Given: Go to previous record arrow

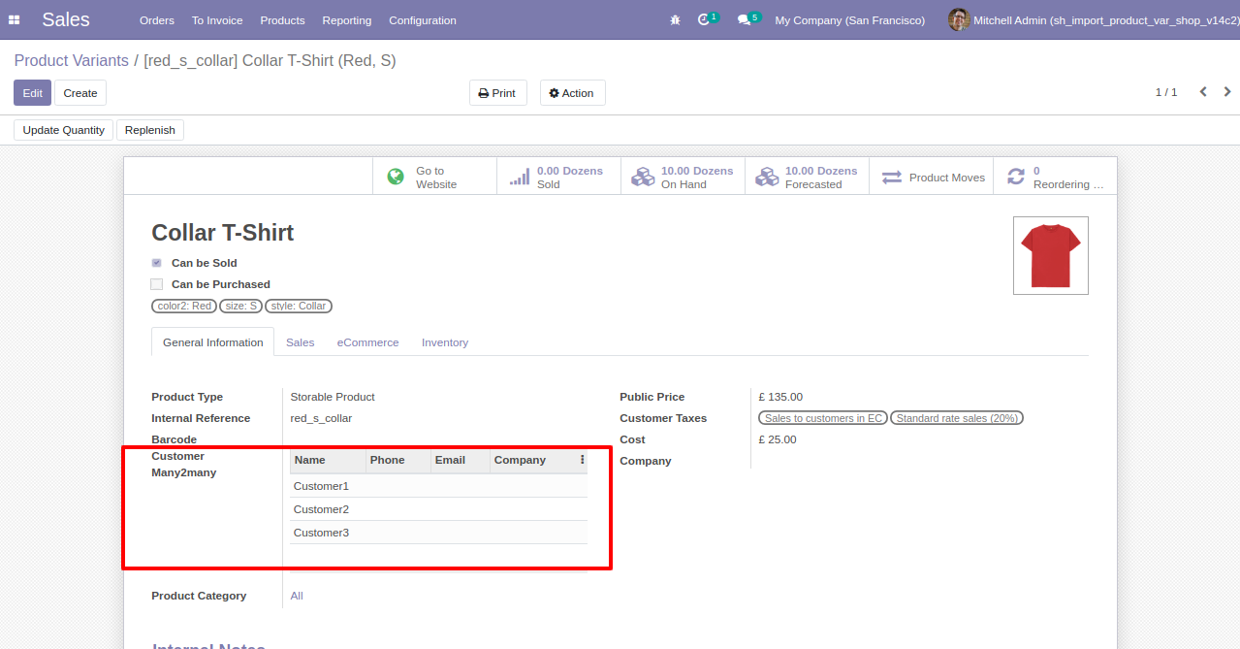Looking at the screenshot, I should [1203, 92].
